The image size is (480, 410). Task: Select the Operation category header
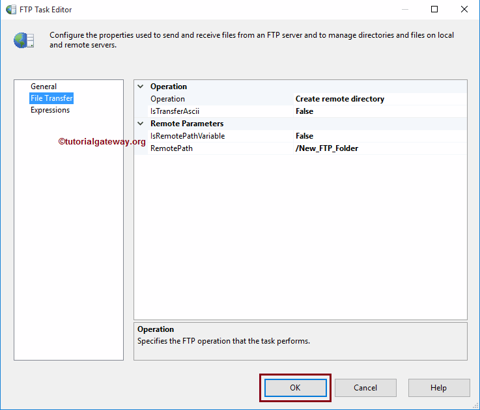169,87
